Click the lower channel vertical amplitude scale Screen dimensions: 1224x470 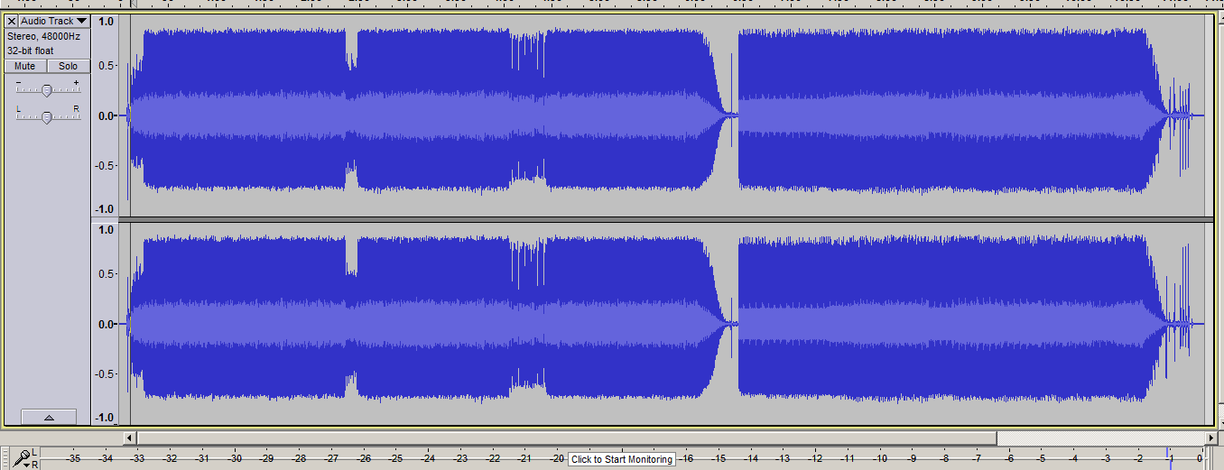tap(106, 324)
